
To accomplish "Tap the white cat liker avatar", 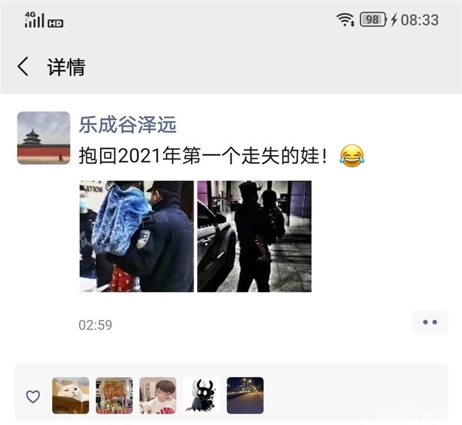I will tap(71, 396).
